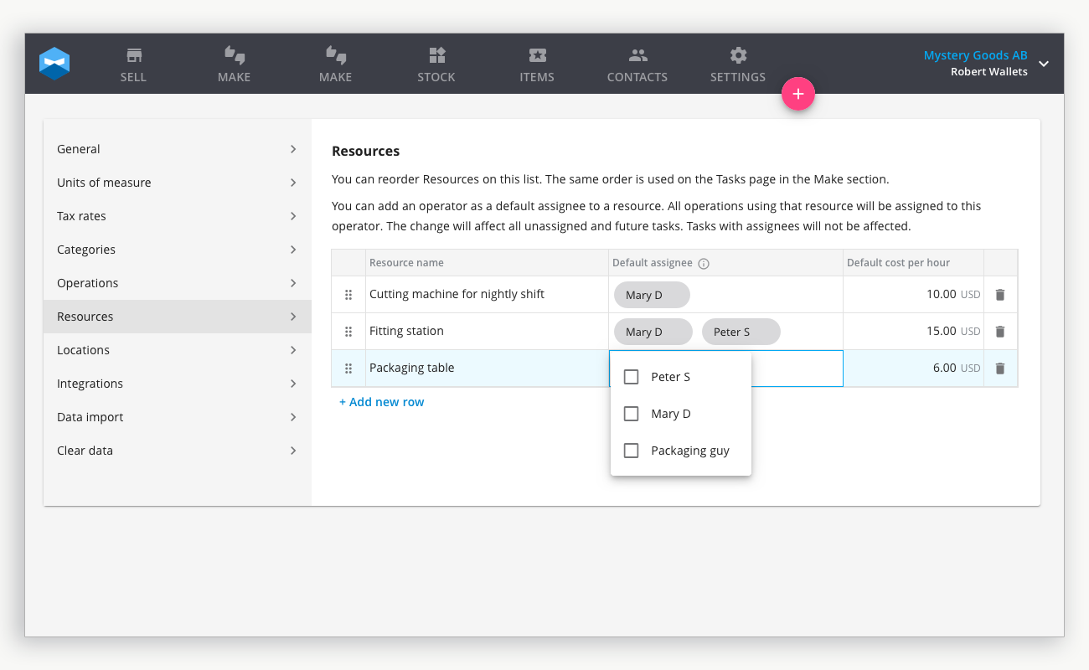The image size is (1089, 670).
Task: Edit the Packaging table resource name
Action: [487, 368]
